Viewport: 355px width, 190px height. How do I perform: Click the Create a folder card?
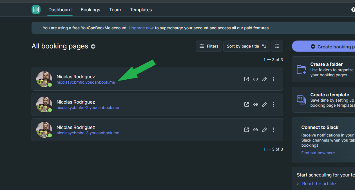click(x=324, y=69)
